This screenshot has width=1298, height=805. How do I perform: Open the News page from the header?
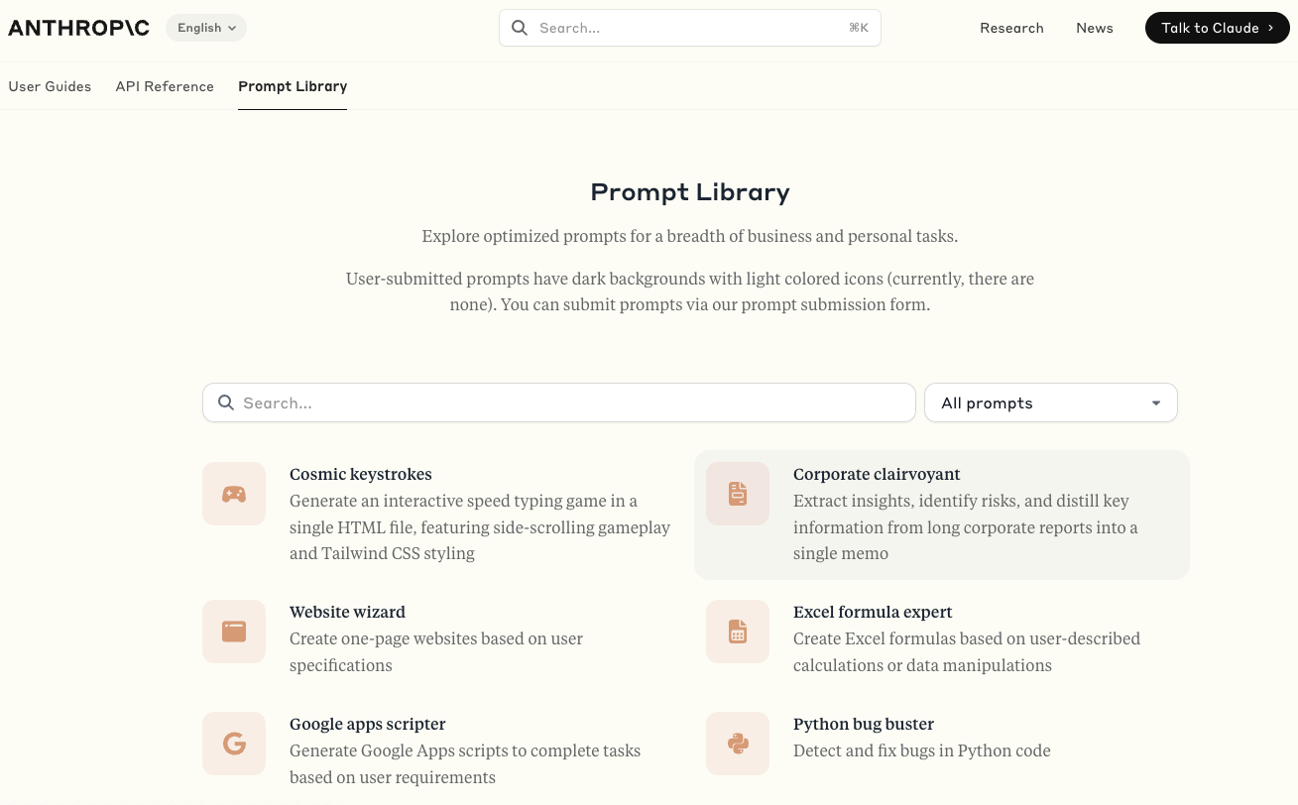click(1095, 28)
